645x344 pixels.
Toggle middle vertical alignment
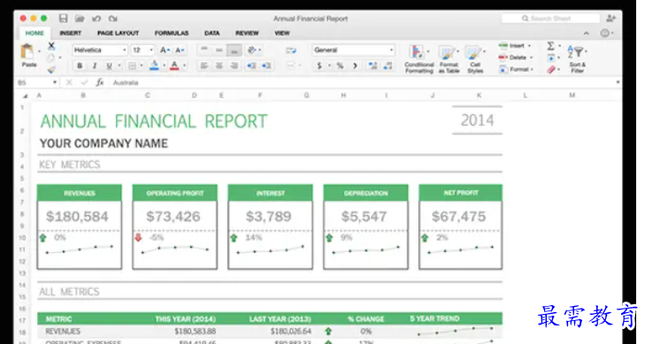pyautogui.click(x=219, y=50)
